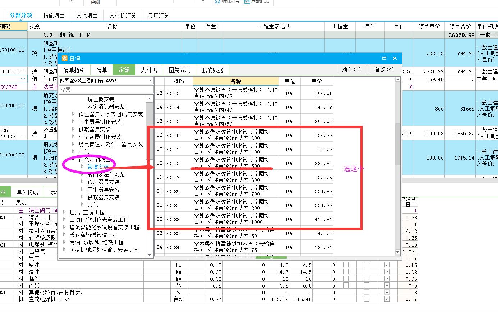
Task: Uncheck the ticked checkbox in 直流电焊机 row
Action: [x=387, y=299]
